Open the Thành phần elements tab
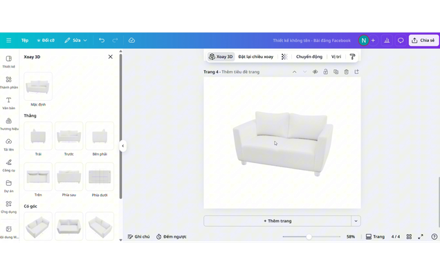 pyautogui.click(x=9, y=82)
